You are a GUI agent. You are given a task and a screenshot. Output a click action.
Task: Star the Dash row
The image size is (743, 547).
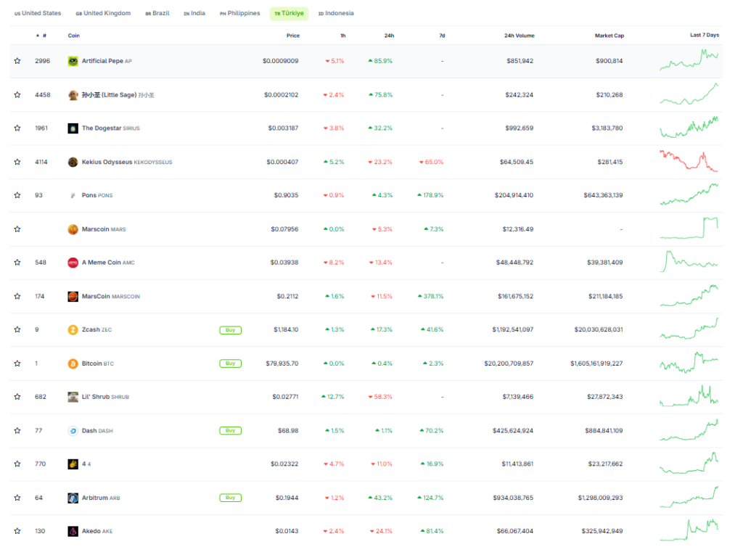(17, 431)
